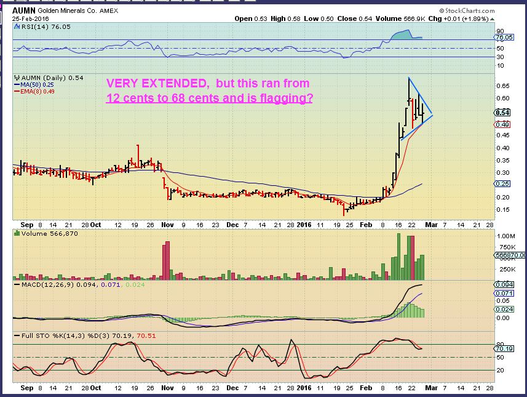The height and width of the screenshot is (397, 527).
Task: Click the Volume 566,870 panel label
Action: (x=49, y=233)
